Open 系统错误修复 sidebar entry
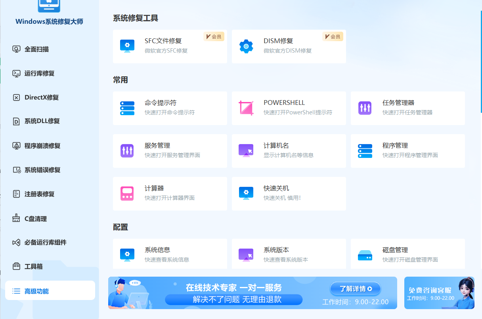 50,170
